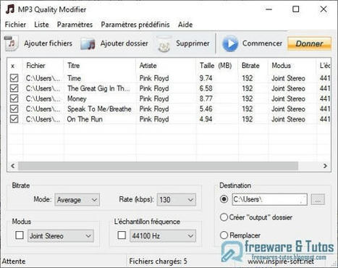This screenshot has height=268, width=338.
Task: Open the Aide menu
Action: click(185, 25)
